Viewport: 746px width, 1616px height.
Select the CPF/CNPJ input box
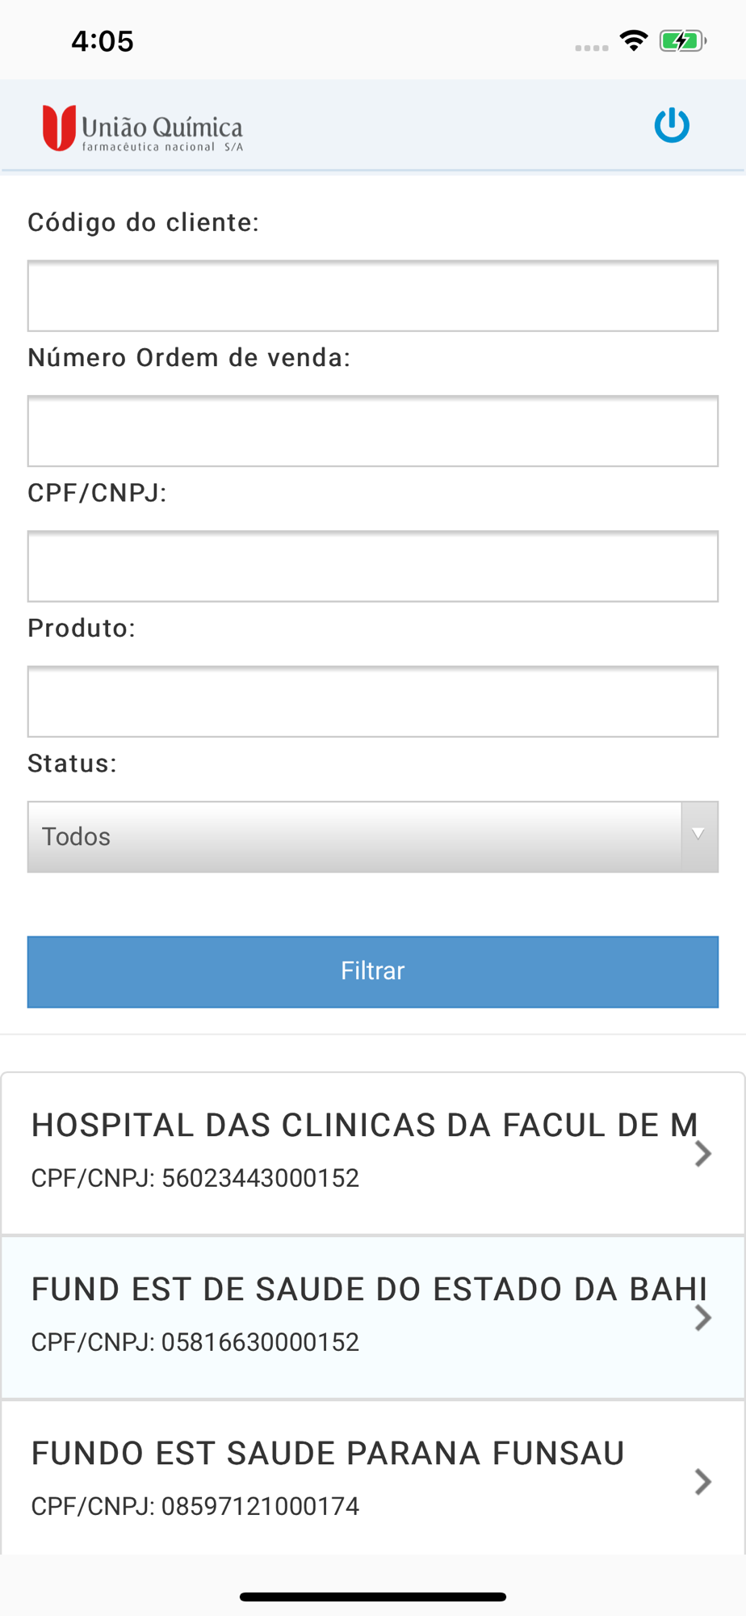pos(372,566)
